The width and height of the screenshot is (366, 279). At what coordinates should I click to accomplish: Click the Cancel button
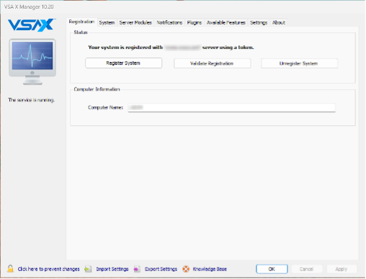[306, 269]
